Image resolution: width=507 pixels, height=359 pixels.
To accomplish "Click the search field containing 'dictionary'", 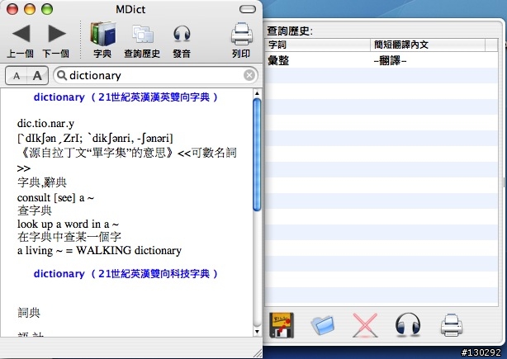I will coord(155,76).
